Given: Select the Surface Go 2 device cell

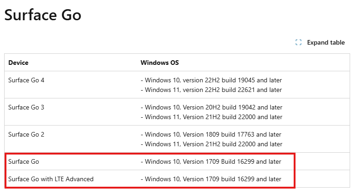Looking at the screenshot, I should [x=26, y=135].
